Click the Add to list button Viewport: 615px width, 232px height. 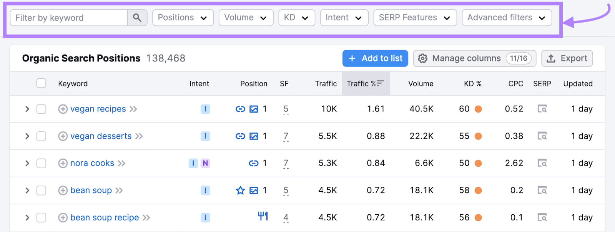click(375, 58)
